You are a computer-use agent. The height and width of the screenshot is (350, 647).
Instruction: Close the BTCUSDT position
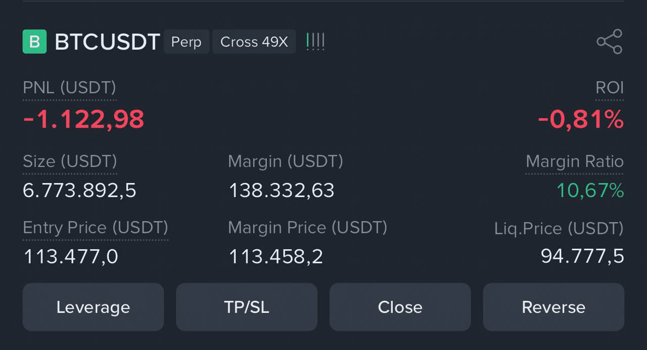400,307
